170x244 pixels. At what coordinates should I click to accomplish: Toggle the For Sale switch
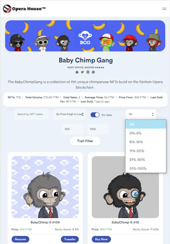coord(95,115)
